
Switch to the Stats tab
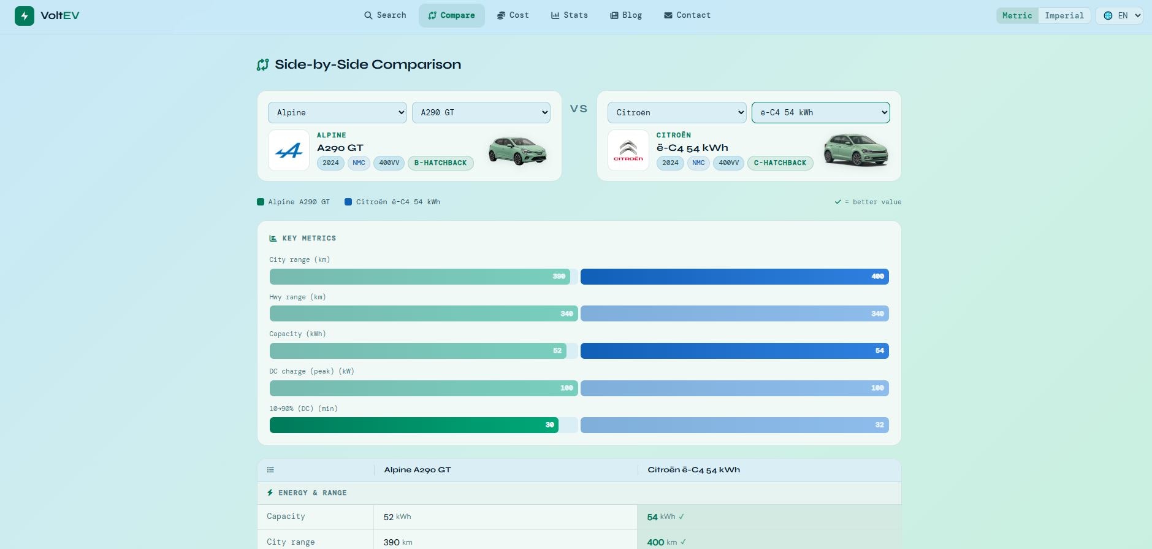tap(570, 15)
